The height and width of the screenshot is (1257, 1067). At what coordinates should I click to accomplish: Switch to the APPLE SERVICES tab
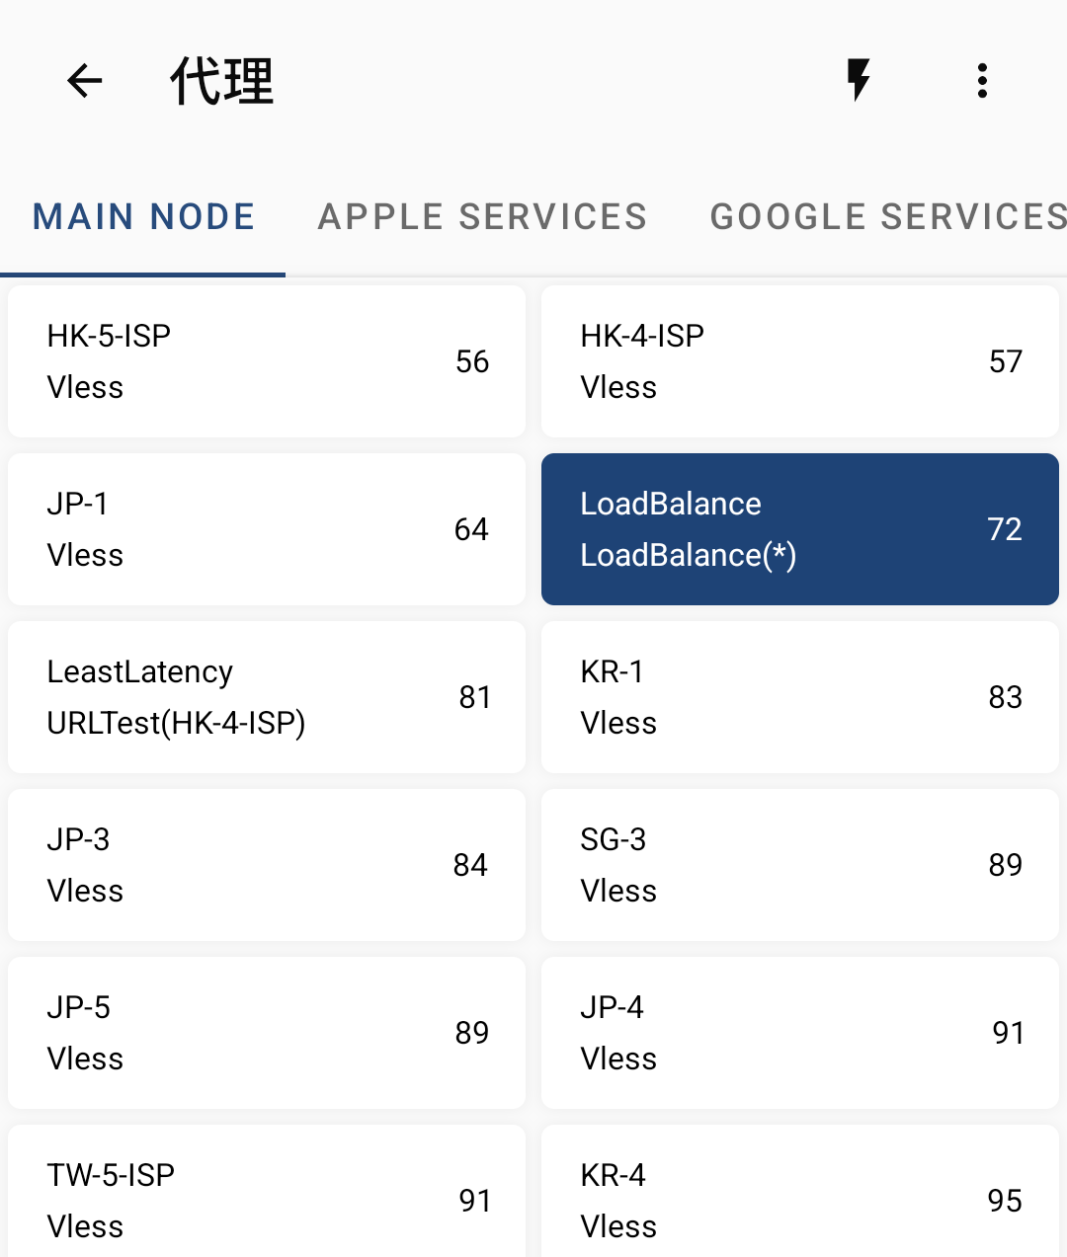pos(482,217)
